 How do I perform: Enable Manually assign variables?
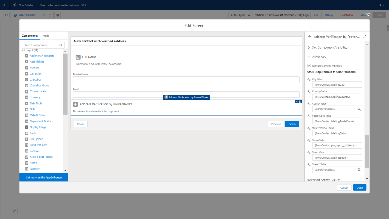click(x=309, y=65)
